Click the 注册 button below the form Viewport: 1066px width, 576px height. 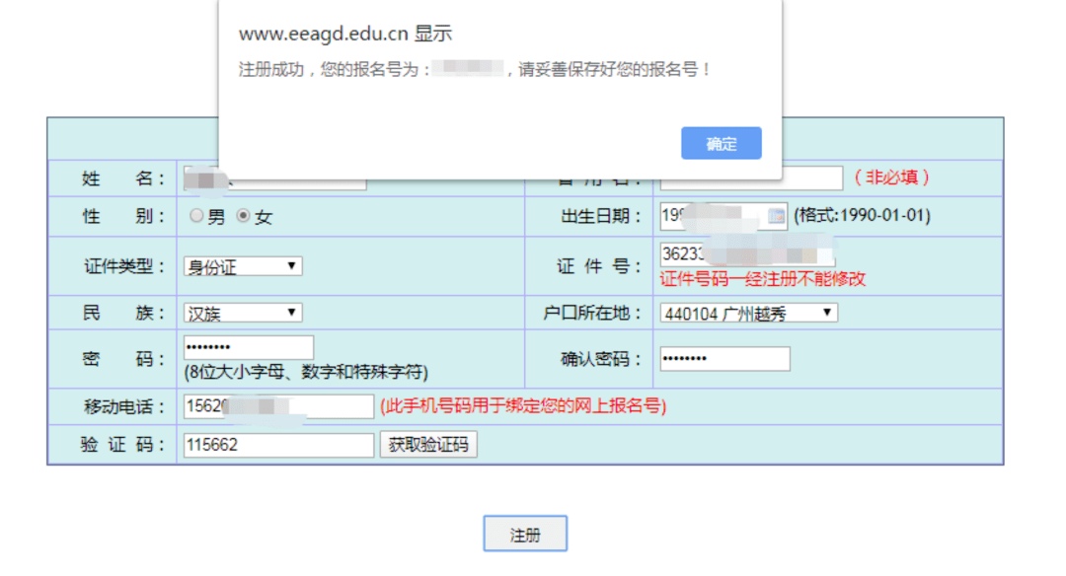(x=525, y=535)
